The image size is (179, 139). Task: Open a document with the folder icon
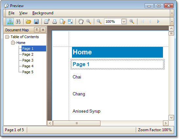[x=28, y=21]
